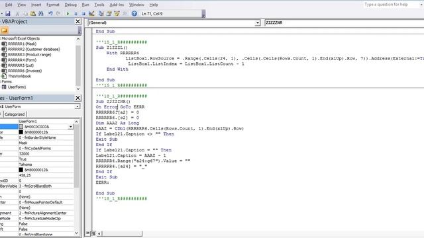Click the Reset stop icon

pos(83,13)
